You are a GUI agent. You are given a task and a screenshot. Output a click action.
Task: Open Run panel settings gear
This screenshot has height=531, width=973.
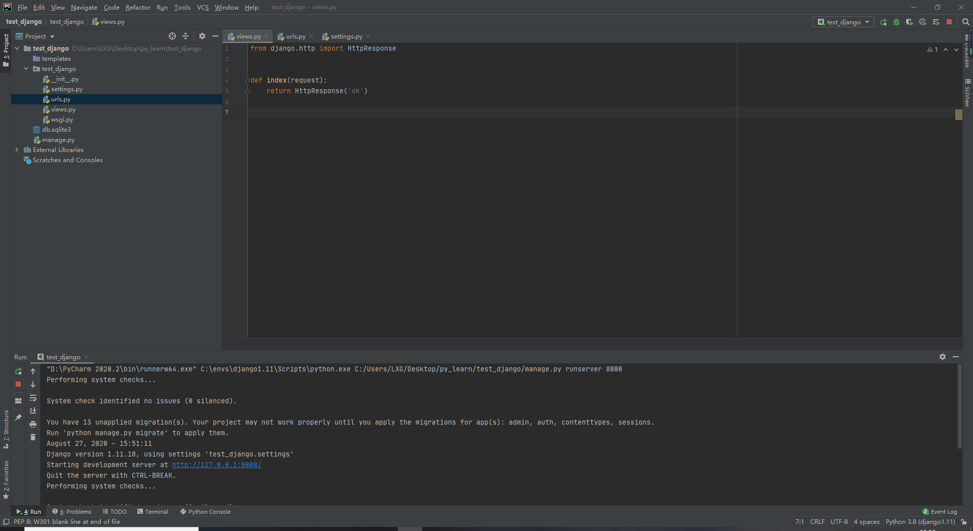pyautogui.click(x=943, y=357)
